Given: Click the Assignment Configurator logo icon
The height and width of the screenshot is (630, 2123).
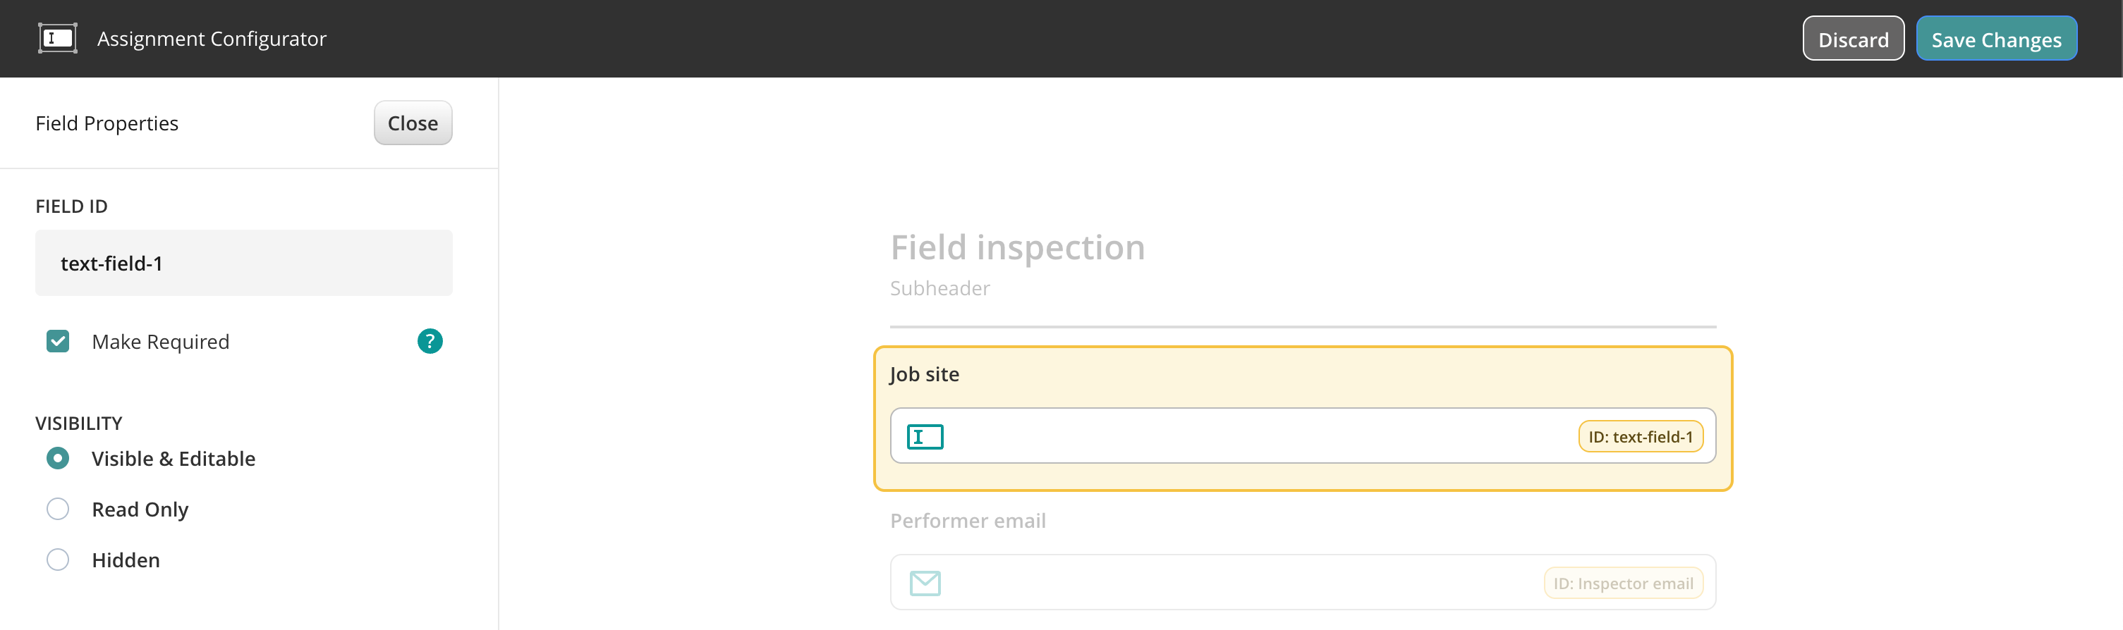Looking at the screenshot, I should click(x=58, y=38).
